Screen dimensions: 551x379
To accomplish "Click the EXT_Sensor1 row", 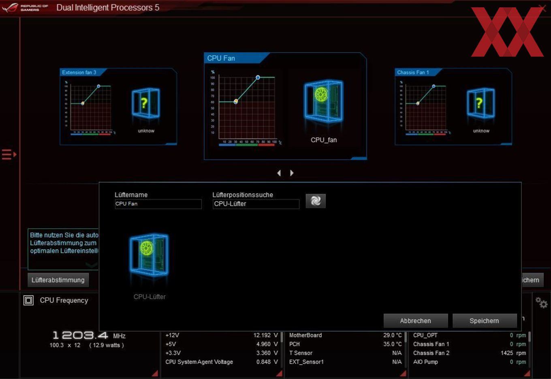I will (345, 362).
